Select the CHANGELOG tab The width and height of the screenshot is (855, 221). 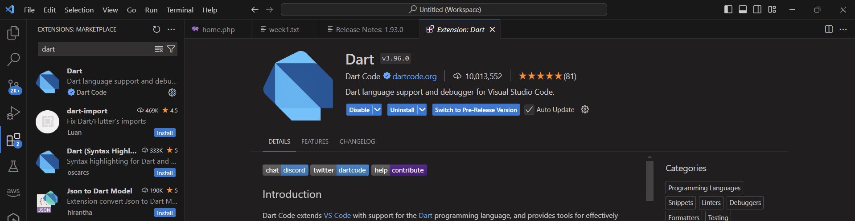(x=357, y=141)
